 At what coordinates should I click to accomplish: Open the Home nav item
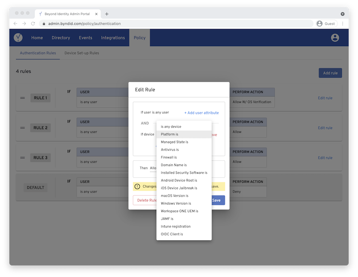point(37,38)
